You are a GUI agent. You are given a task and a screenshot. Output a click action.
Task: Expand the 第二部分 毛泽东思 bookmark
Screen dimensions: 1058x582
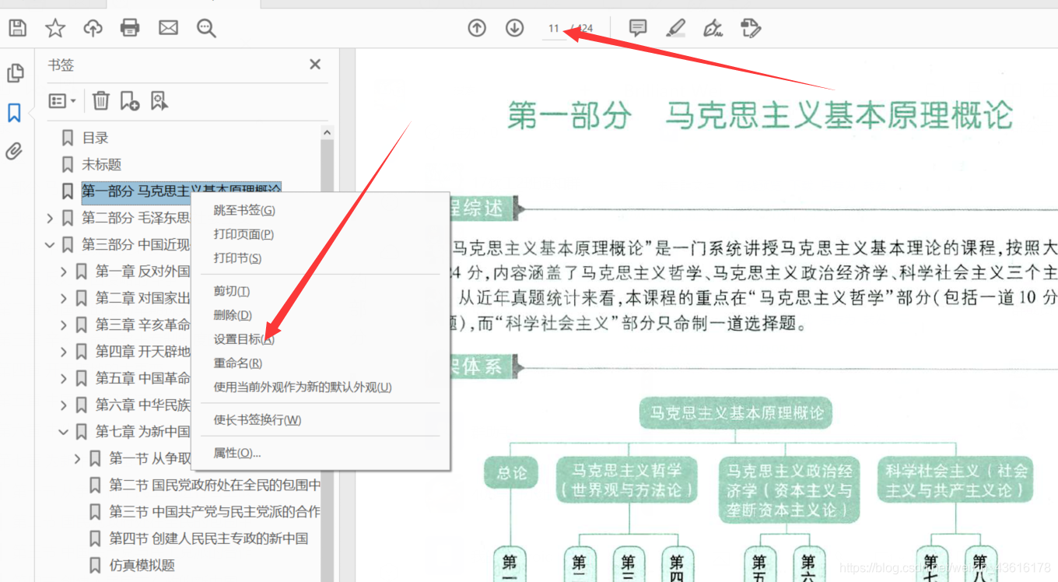50,218
